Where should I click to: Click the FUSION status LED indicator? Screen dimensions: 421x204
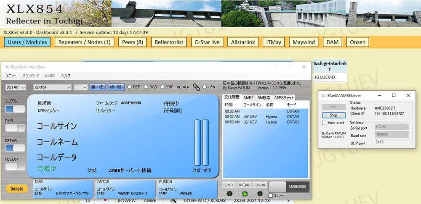(260, 194)
